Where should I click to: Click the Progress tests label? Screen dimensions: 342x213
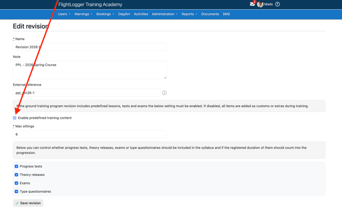pyautogui.click(x=31, y=167)
